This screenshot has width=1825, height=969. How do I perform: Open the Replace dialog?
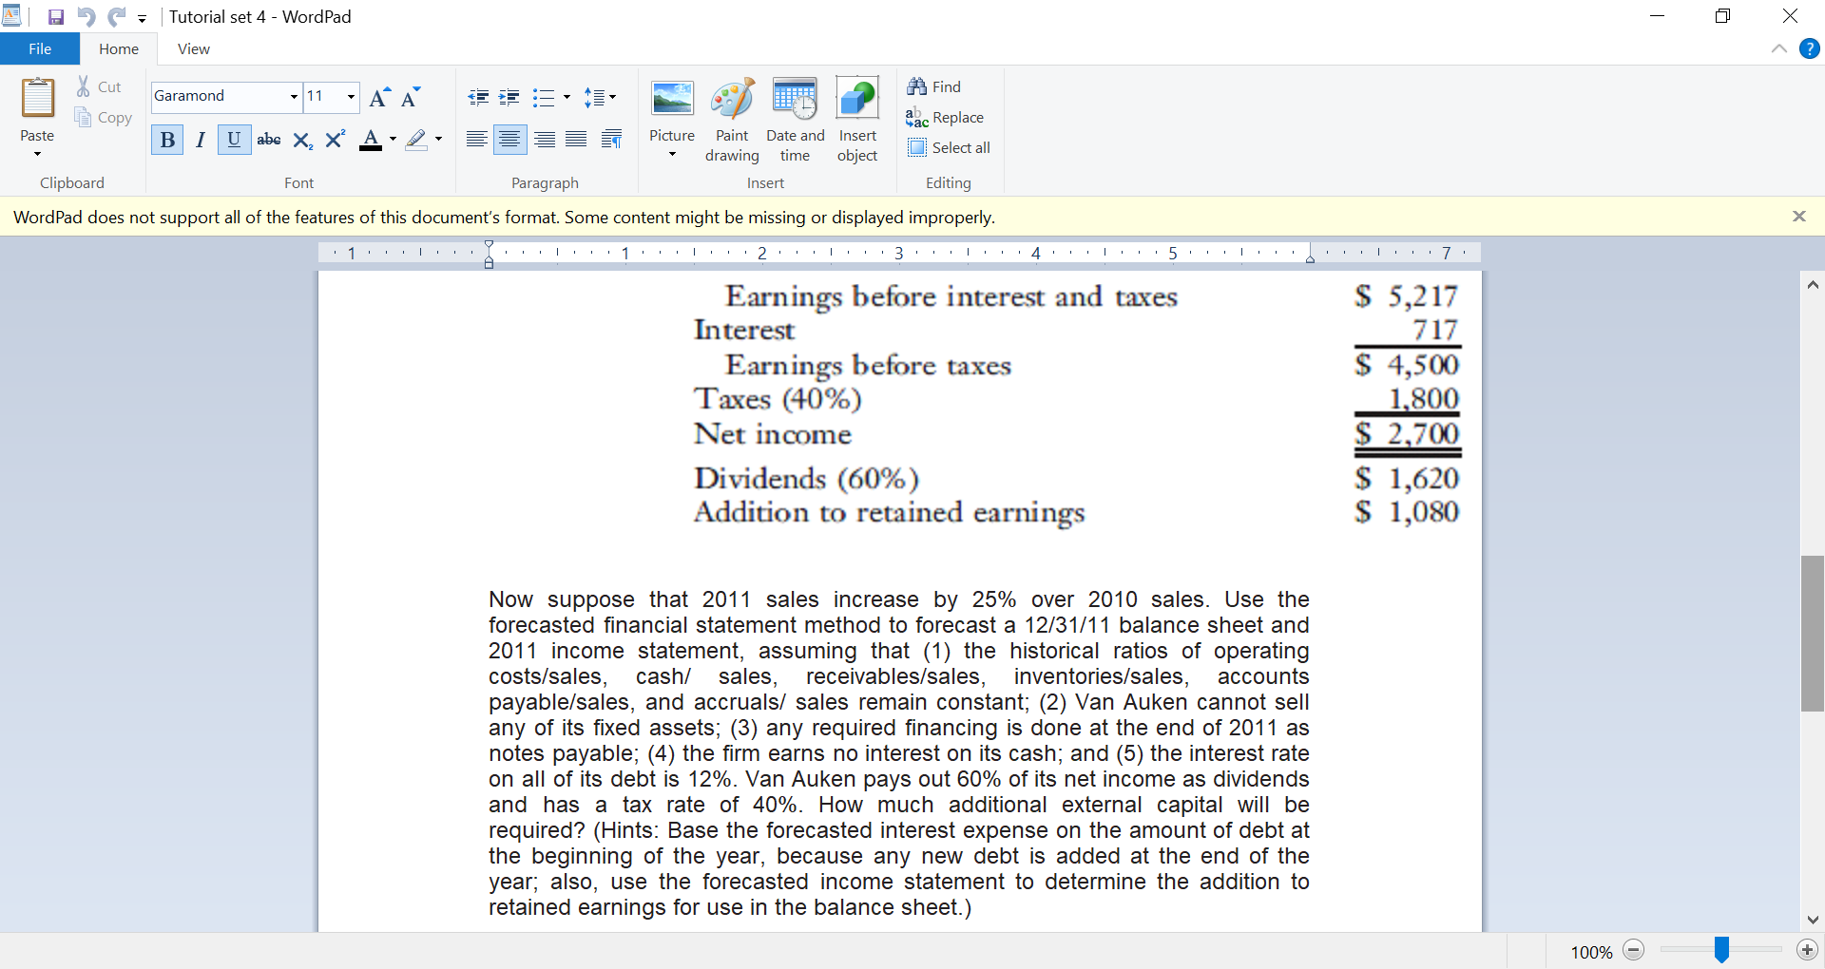(x=945, y=117)
